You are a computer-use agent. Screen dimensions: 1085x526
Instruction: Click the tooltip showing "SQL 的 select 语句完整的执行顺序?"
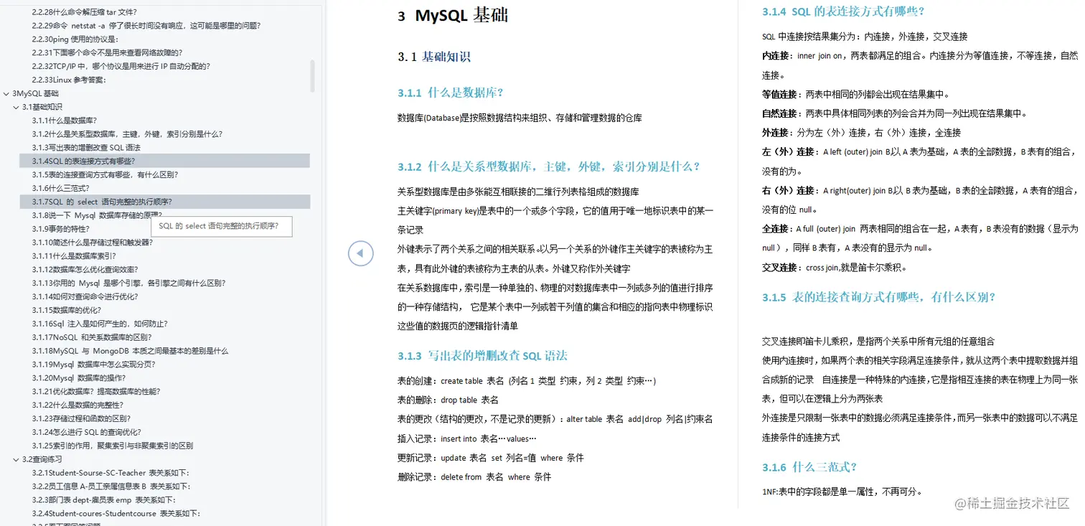(220, 226)
